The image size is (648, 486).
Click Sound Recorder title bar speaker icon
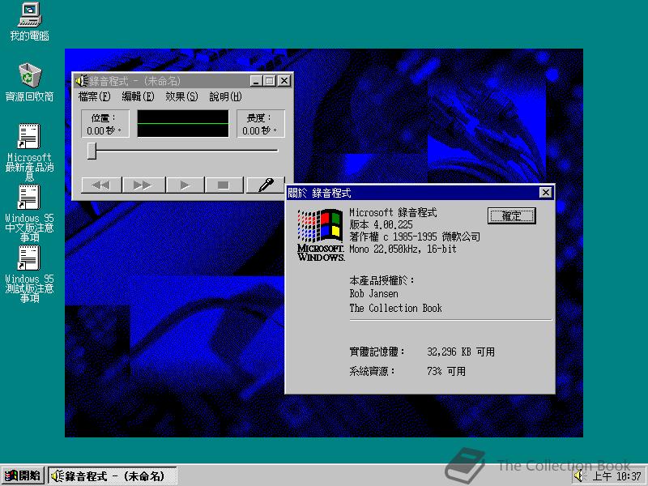click(x=82, y=80)
